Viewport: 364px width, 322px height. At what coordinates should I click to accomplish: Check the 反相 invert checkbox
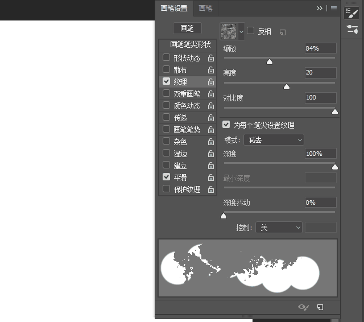click(x=250, y=31)
